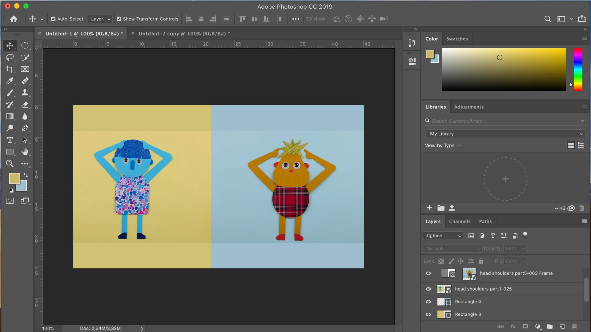The image size is (591, 332).
Task: Expand the My Library dropdown
Action: click(505, 134)
